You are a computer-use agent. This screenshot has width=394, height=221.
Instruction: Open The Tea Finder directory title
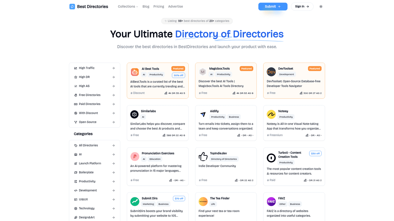tap(220, 199)
